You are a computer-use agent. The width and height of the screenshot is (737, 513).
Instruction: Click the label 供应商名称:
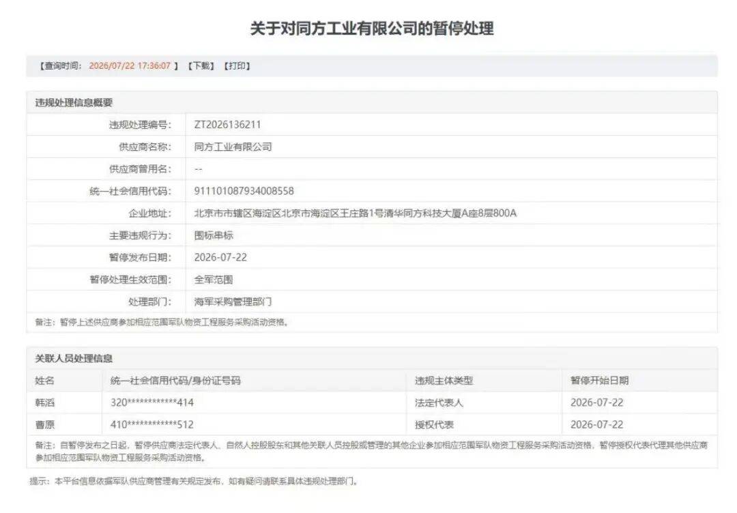(x=145, y=147)
